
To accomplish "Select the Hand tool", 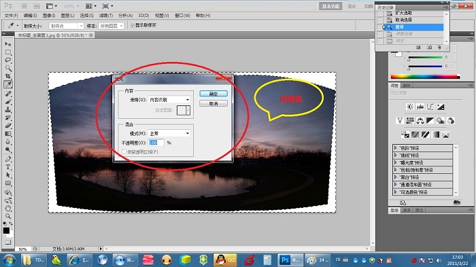I will (x=8, y=208).
